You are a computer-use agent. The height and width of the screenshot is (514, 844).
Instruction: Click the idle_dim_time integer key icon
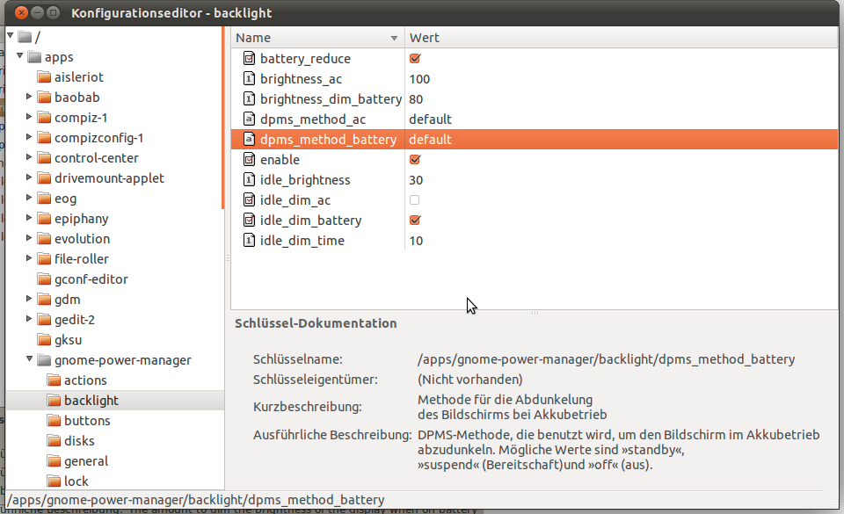pos(249,241)
